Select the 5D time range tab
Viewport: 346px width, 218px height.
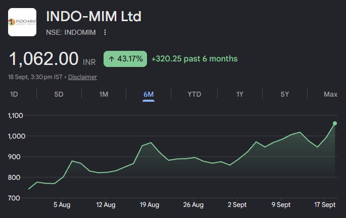(x=59, y=94)
